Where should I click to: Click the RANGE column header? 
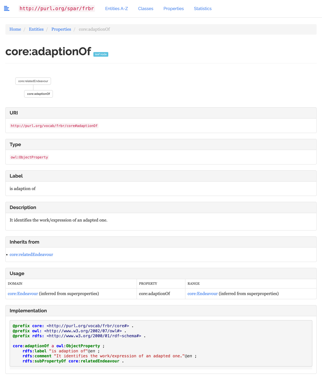194,284
